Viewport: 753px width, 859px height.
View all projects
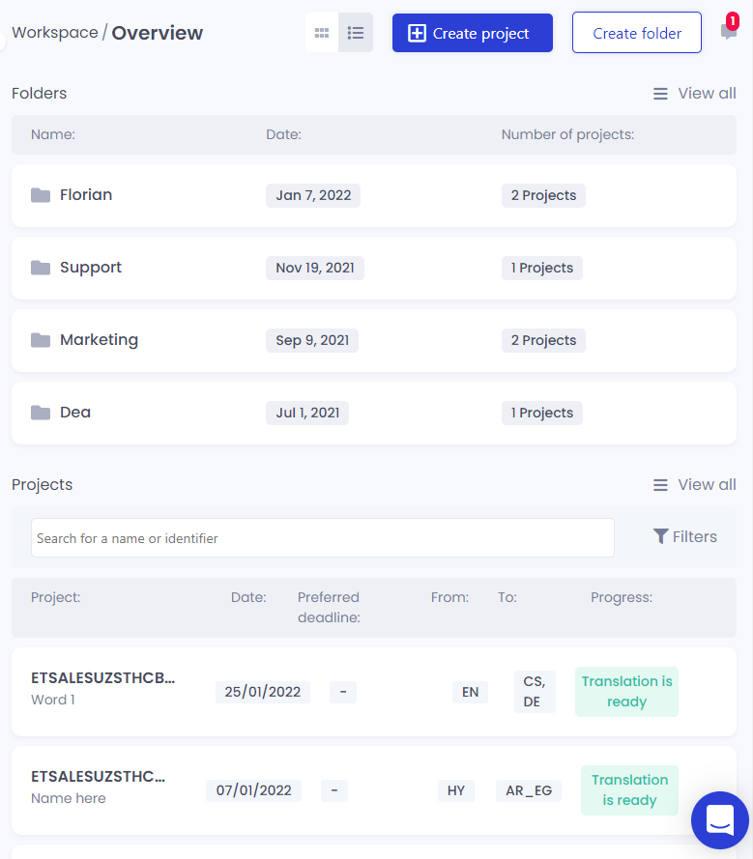(x=695, y=485)
